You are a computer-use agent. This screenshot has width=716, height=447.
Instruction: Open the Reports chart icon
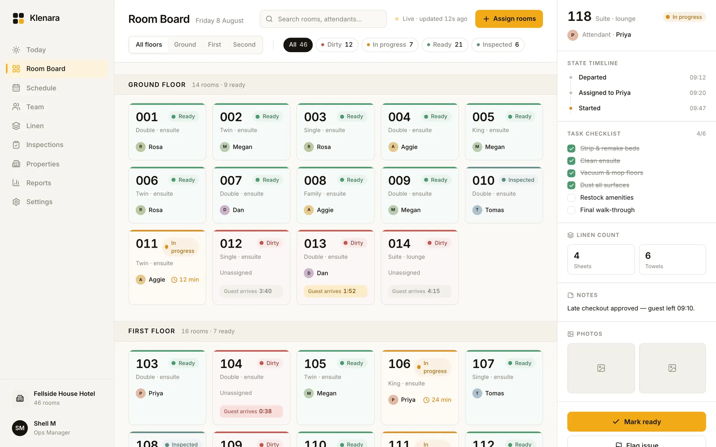[x=16, y=183]
